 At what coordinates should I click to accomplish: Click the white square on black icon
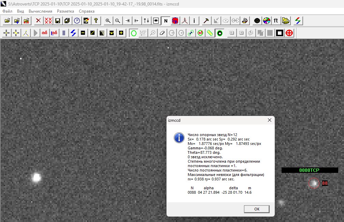(x=279, y=33)
